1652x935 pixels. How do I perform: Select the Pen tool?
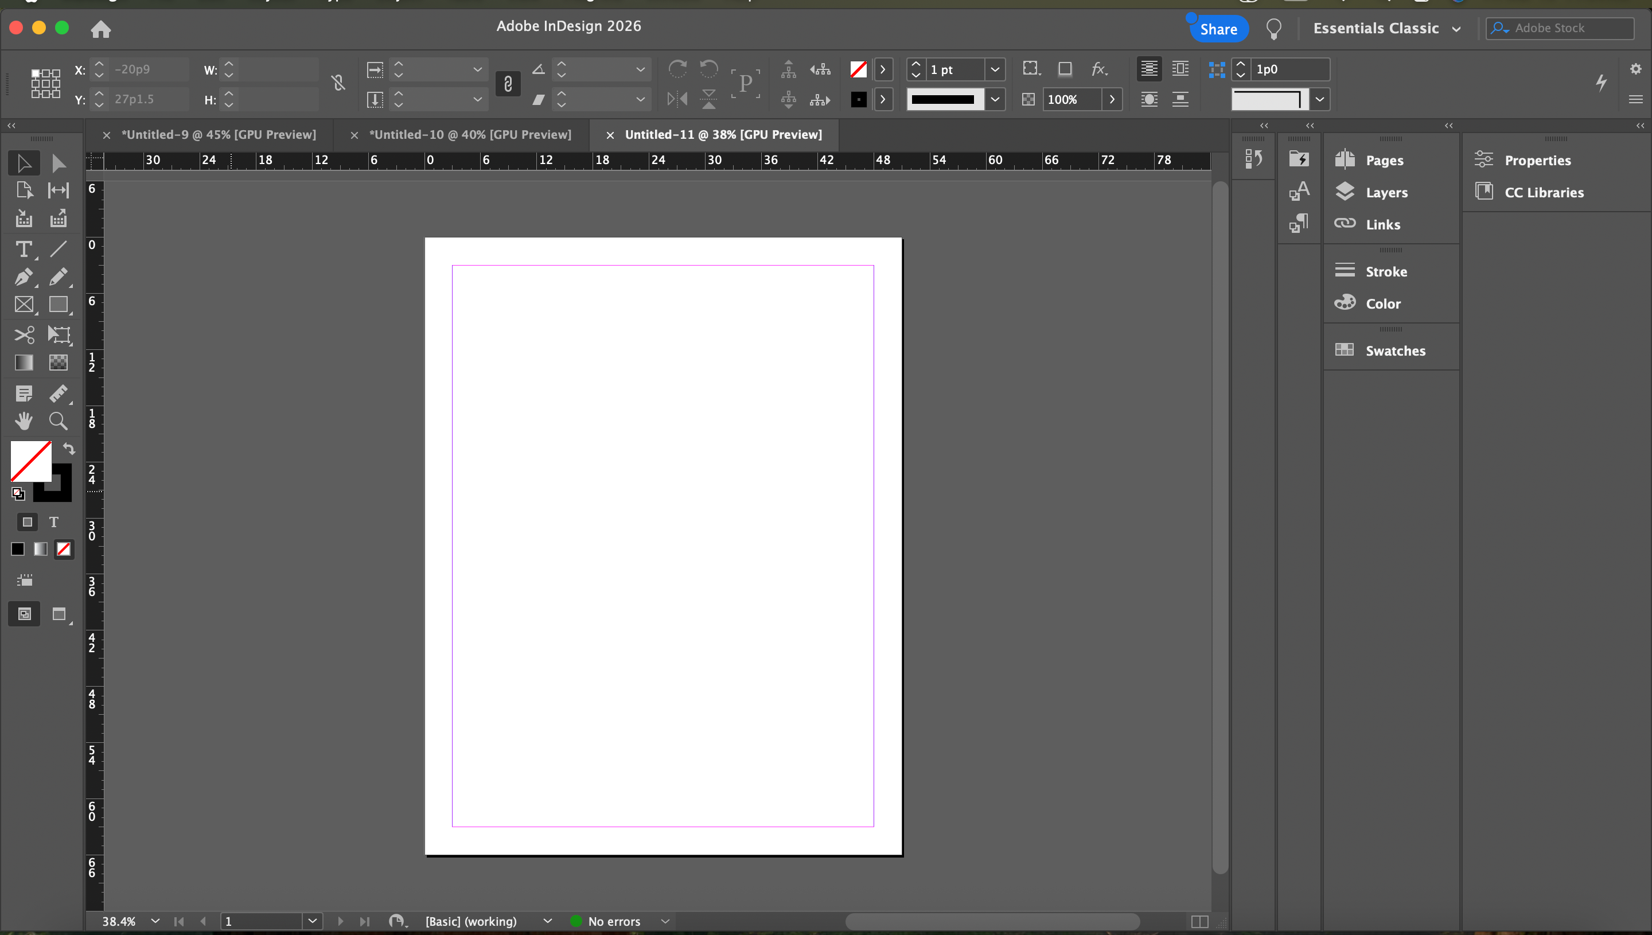click(x=24, y=278)
